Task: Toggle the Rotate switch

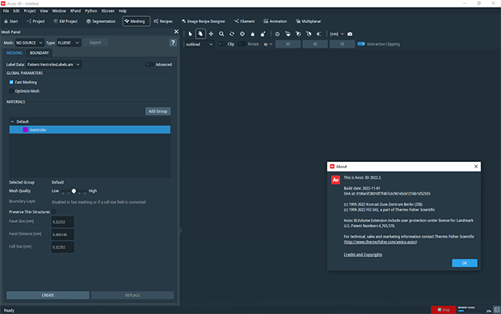Action: [x=242, y=44]
